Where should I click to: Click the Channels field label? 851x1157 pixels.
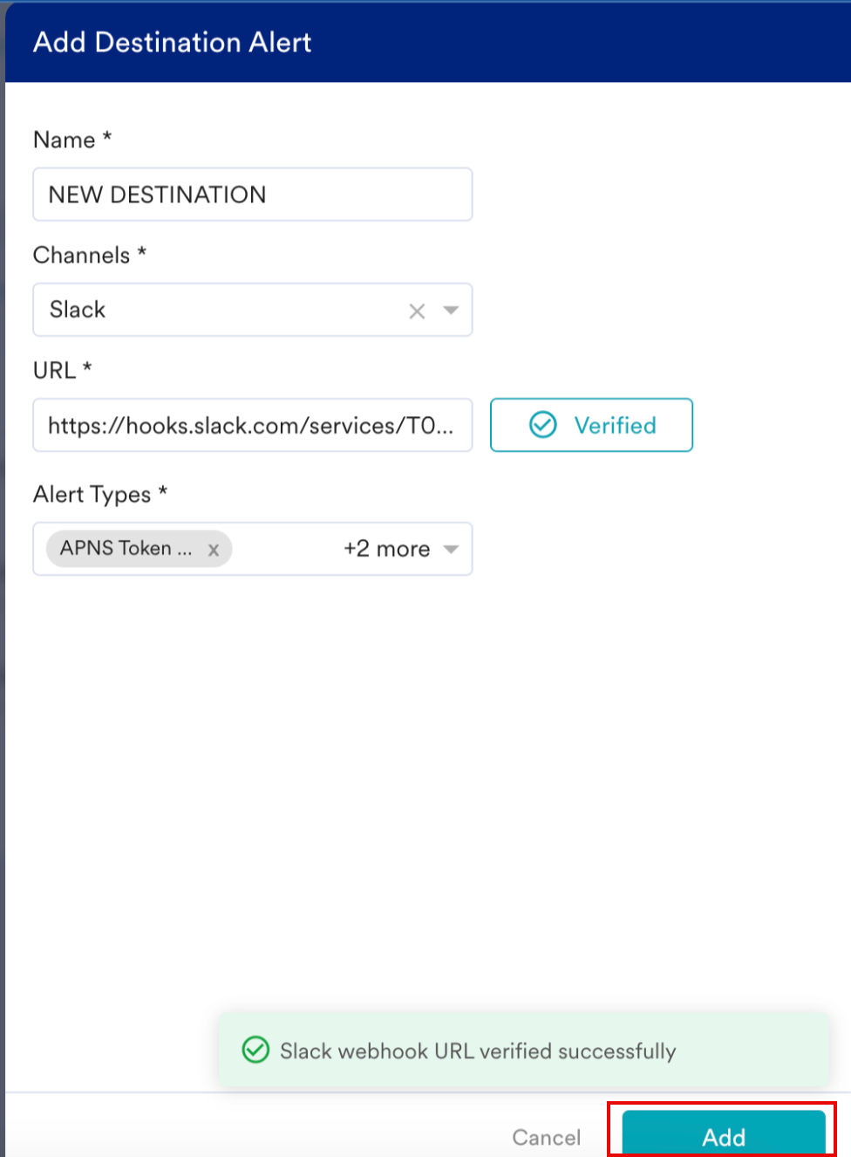pyautogui.click(x=81, y=255)
